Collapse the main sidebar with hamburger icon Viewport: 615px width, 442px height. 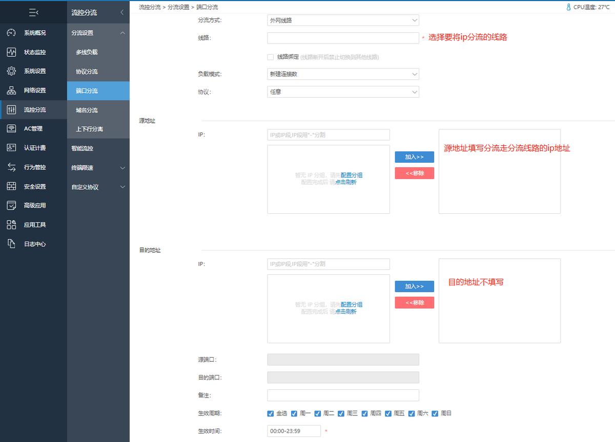pyautogui.click(x=33, y=12)
